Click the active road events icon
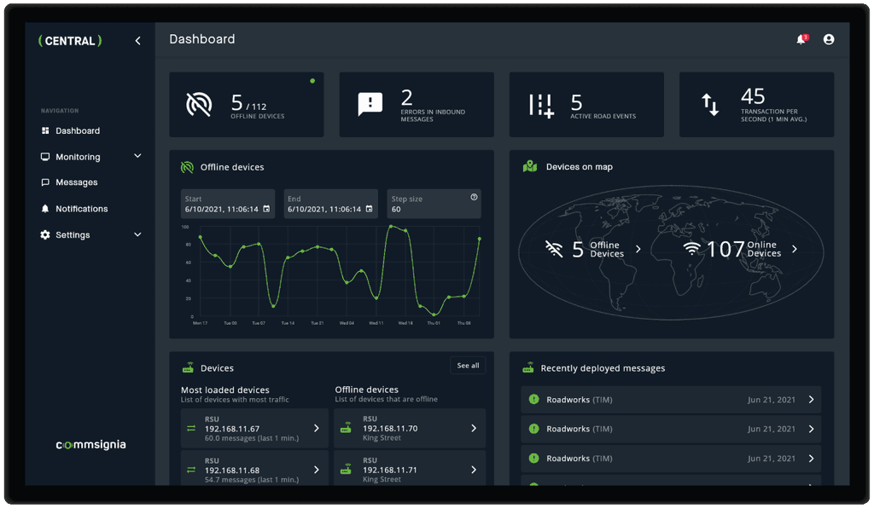 click(541, 105)
